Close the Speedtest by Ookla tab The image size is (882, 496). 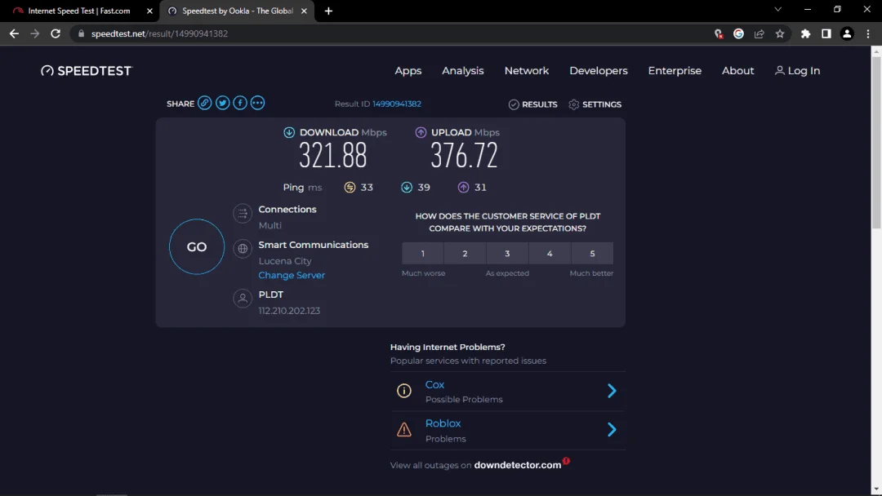click(304, 11)
